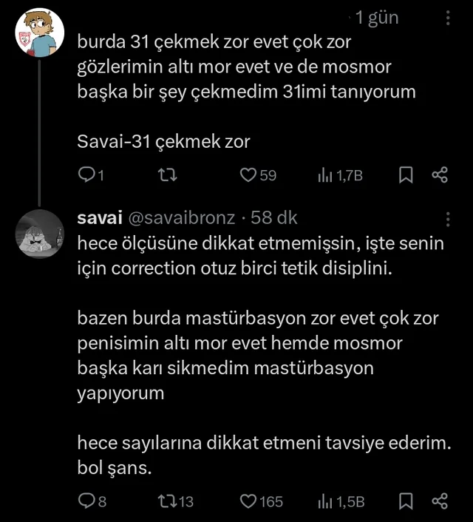Image resolution: width=473 pixels, height=522 pixels.
Task: Open the @savaibronz handle link
Action: (x=183, y=218)
